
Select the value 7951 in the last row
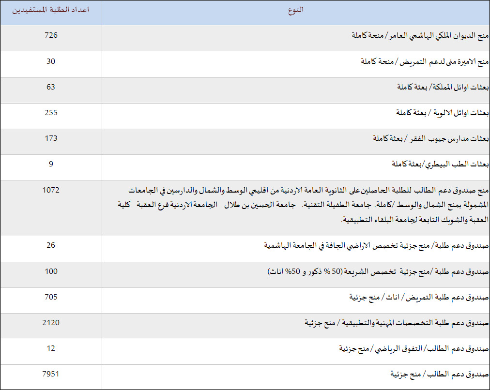50,374
